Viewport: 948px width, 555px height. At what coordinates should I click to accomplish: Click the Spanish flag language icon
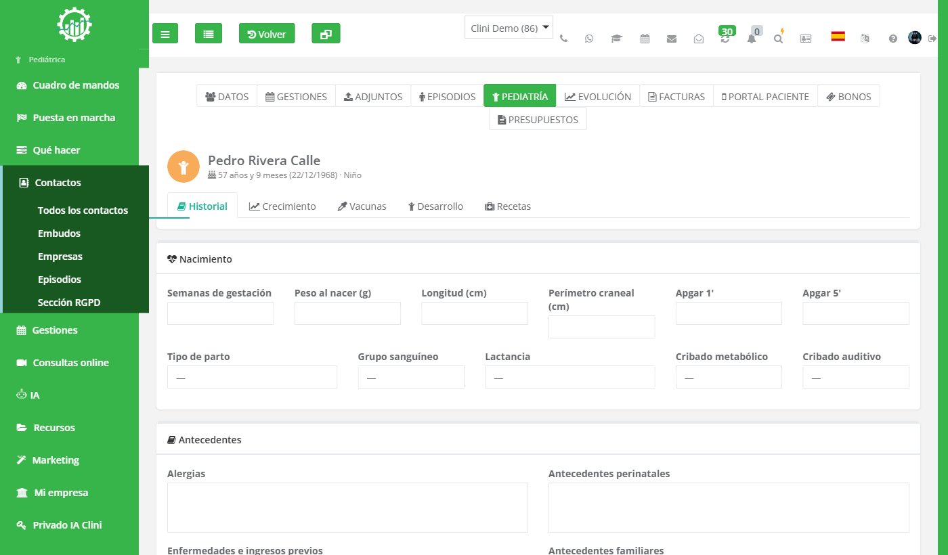tap(838, 37)
